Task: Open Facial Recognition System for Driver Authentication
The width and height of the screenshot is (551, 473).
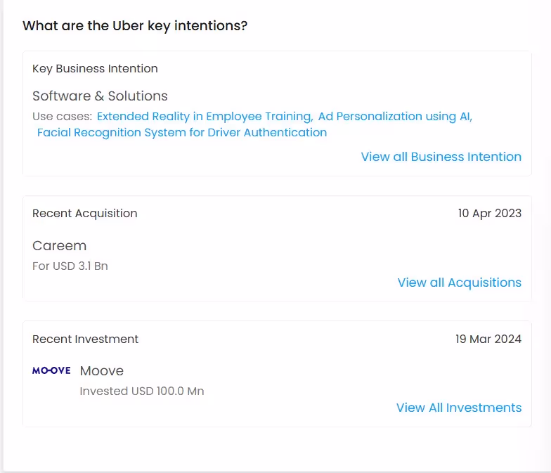Action: pos(182,132)
